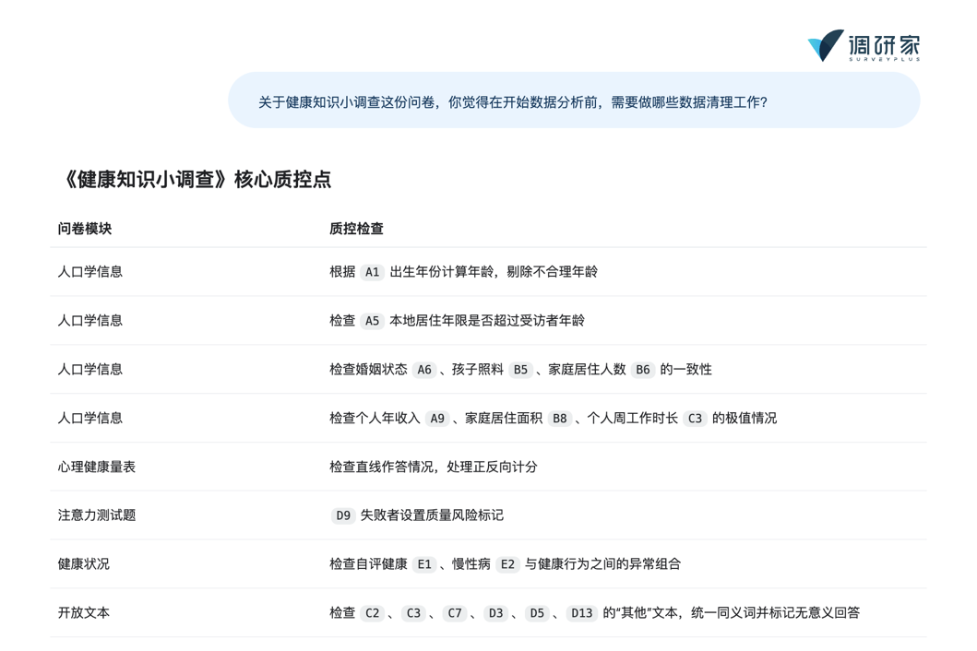Click the B8 tag after 家庭居住面积
Image resolution: width=977 pixels, height=651 pixels.
coord(559,418)
